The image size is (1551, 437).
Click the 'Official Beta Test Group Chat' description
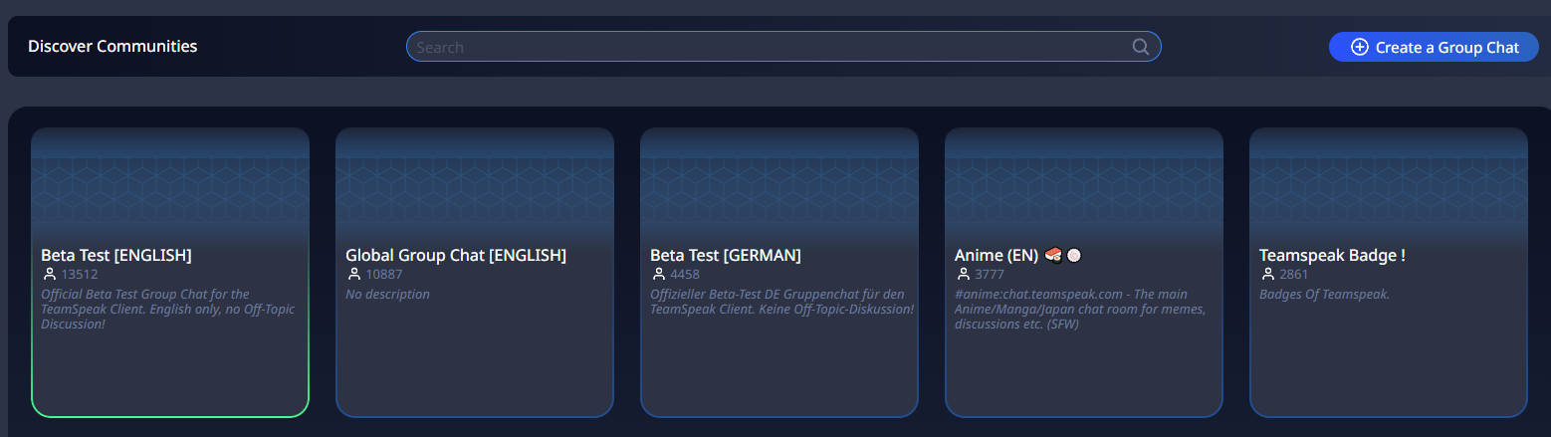[x=167, y=310]
